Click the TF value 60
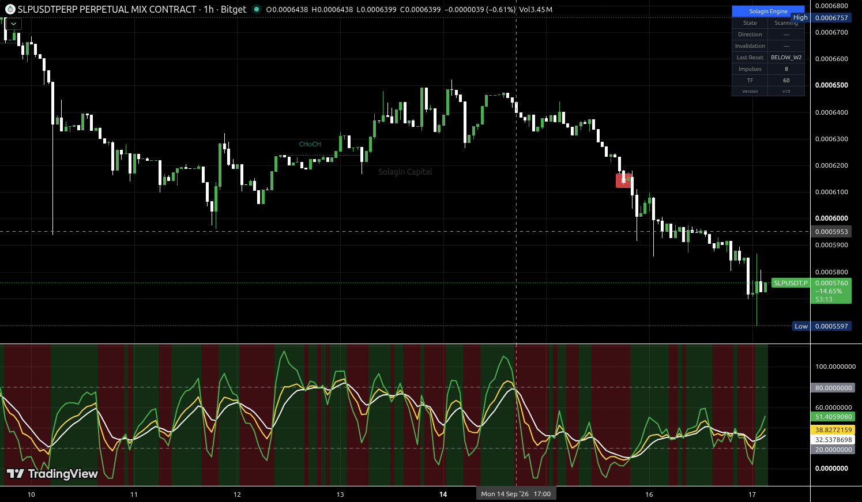 tap(786, 80)
